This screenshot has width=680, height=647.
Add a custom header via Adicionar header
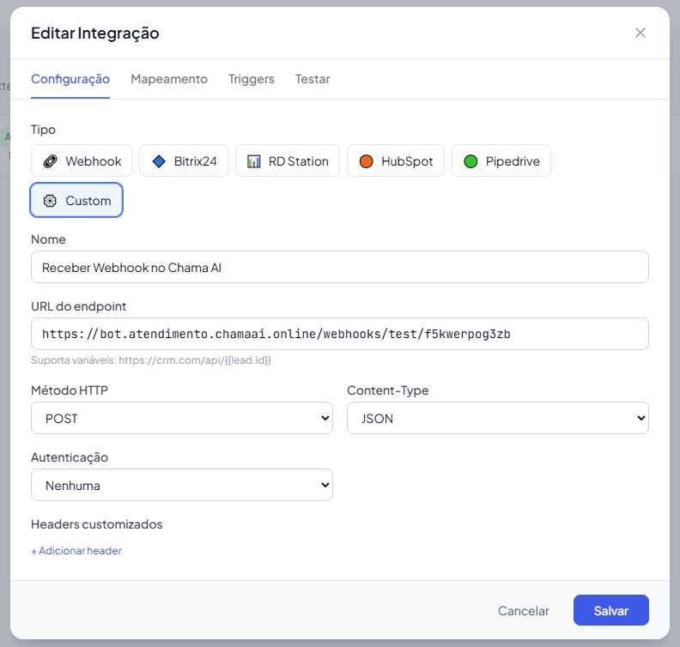[x=76, y=550]
